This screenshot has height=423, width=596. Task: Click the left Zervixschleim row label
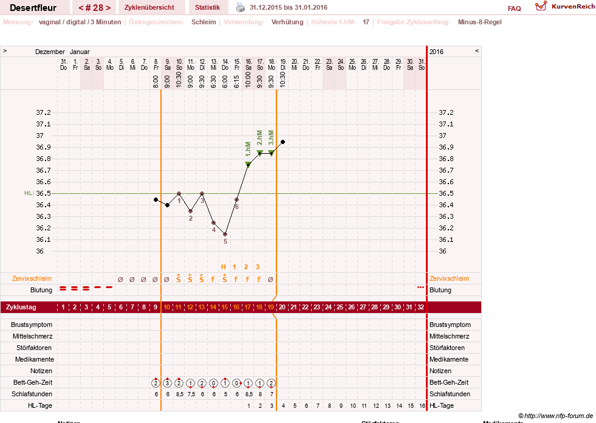click(32, 278)
